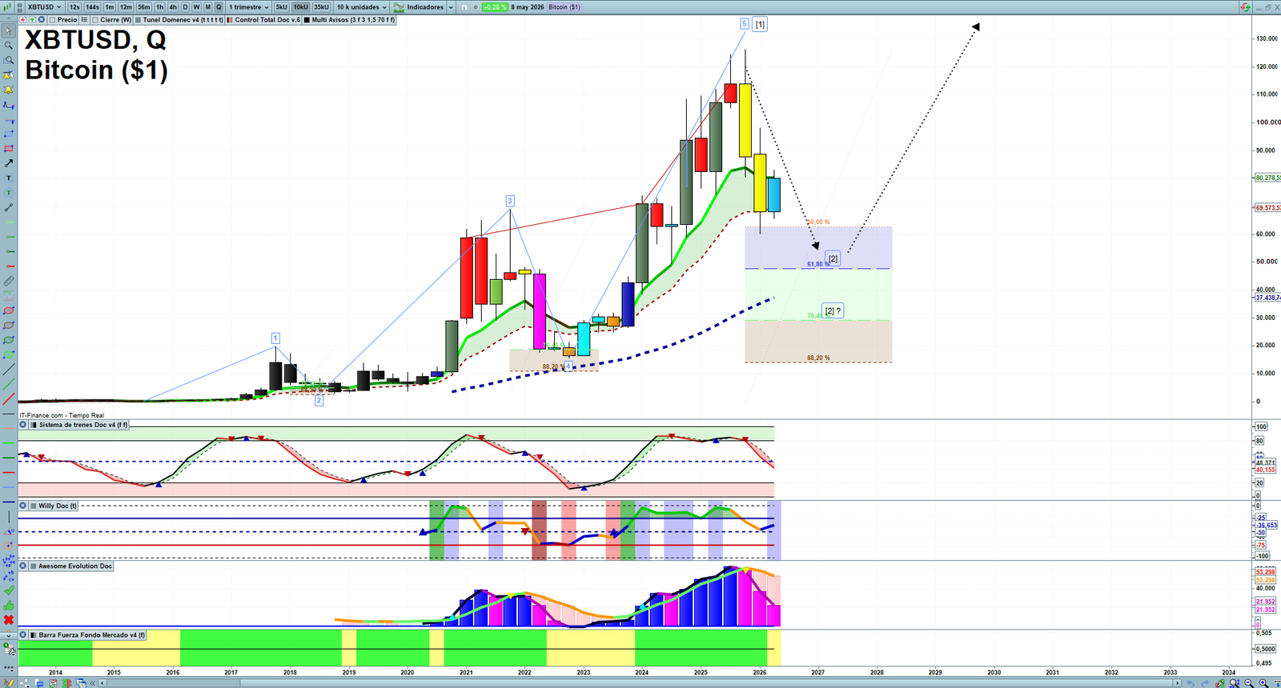Select the 1m timeframe
Screen dimensions: 1281x688
click(110, 7)
